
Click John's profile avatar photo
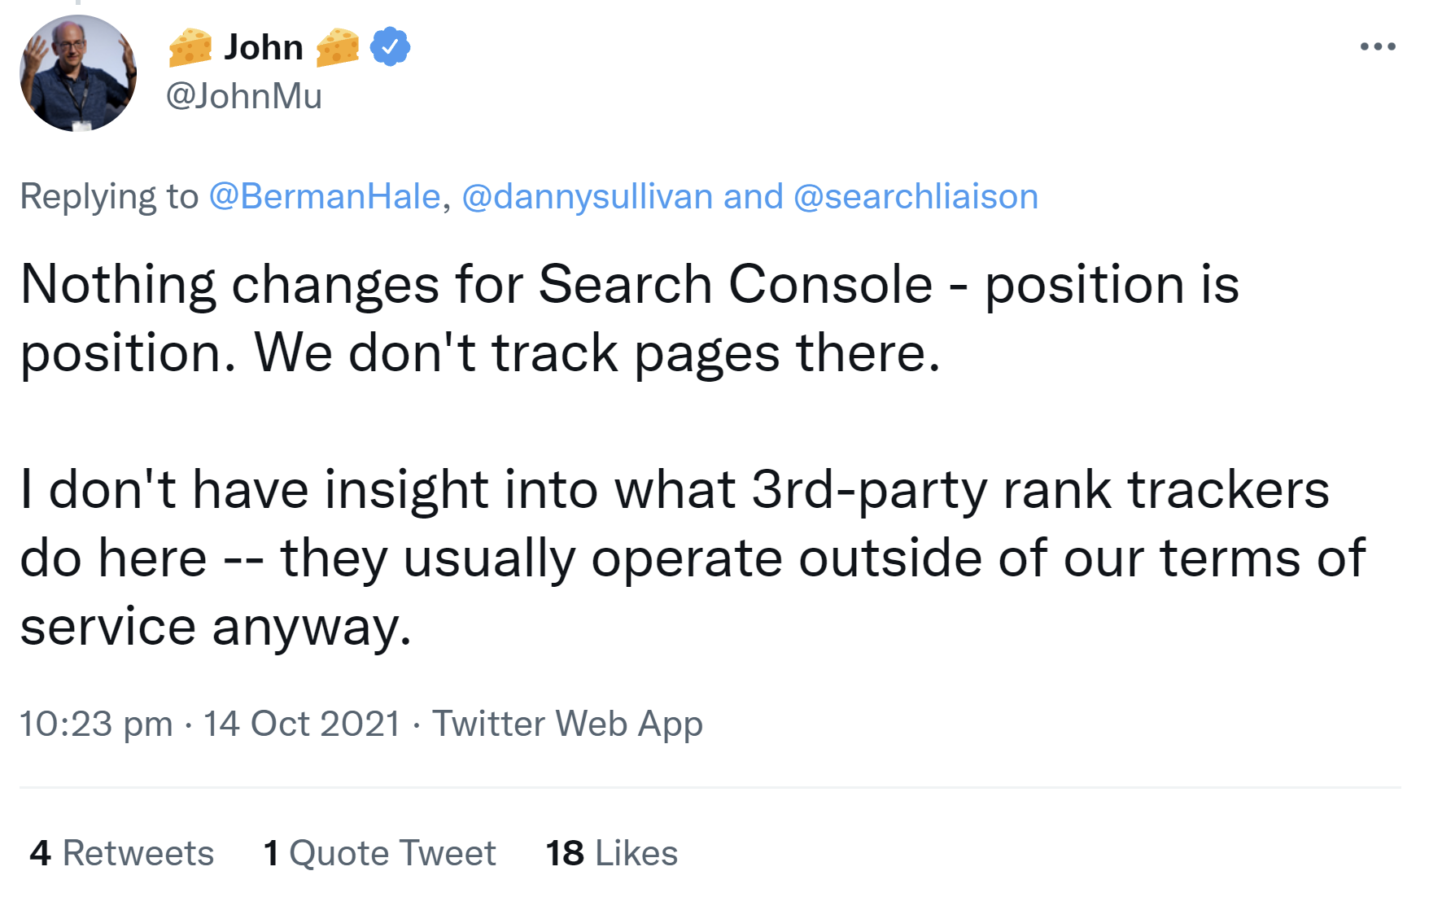click(x=78, y=72)
